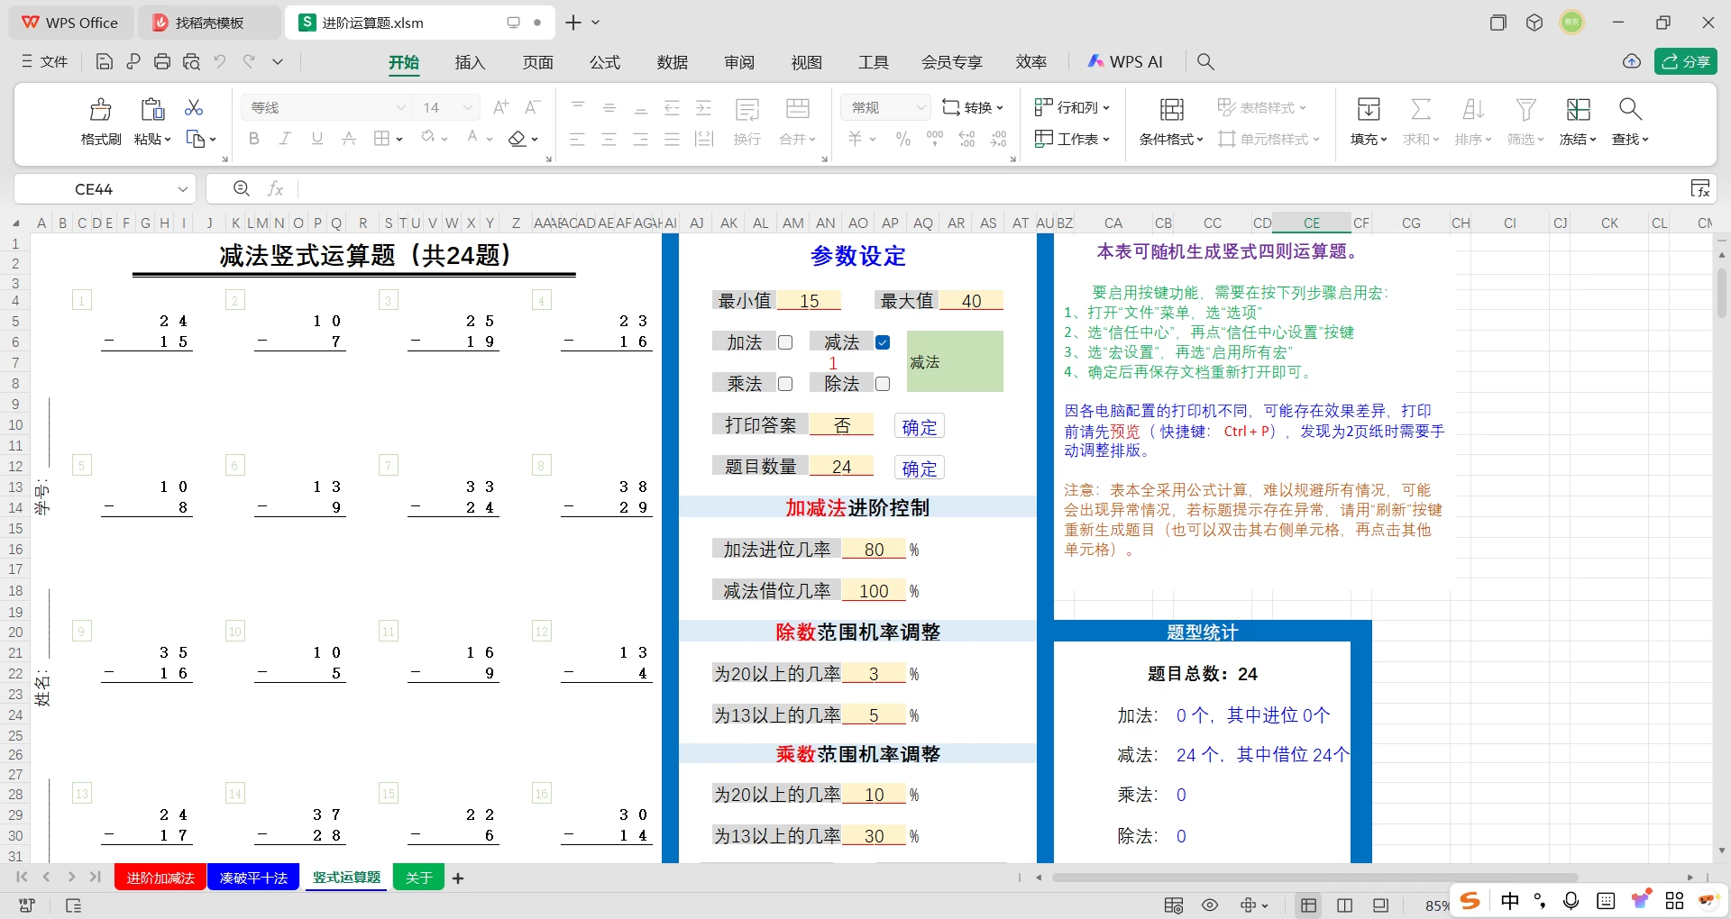
Task: Expand the Name Box CE44 dropdown
Action: click(x=183, y=189)
